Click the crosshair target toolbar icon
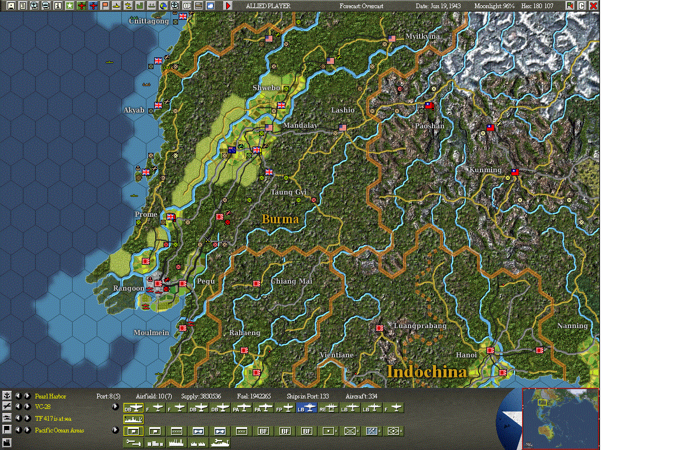Image resolution: width=675 pixels, height=450 pixels. (175, 6)
